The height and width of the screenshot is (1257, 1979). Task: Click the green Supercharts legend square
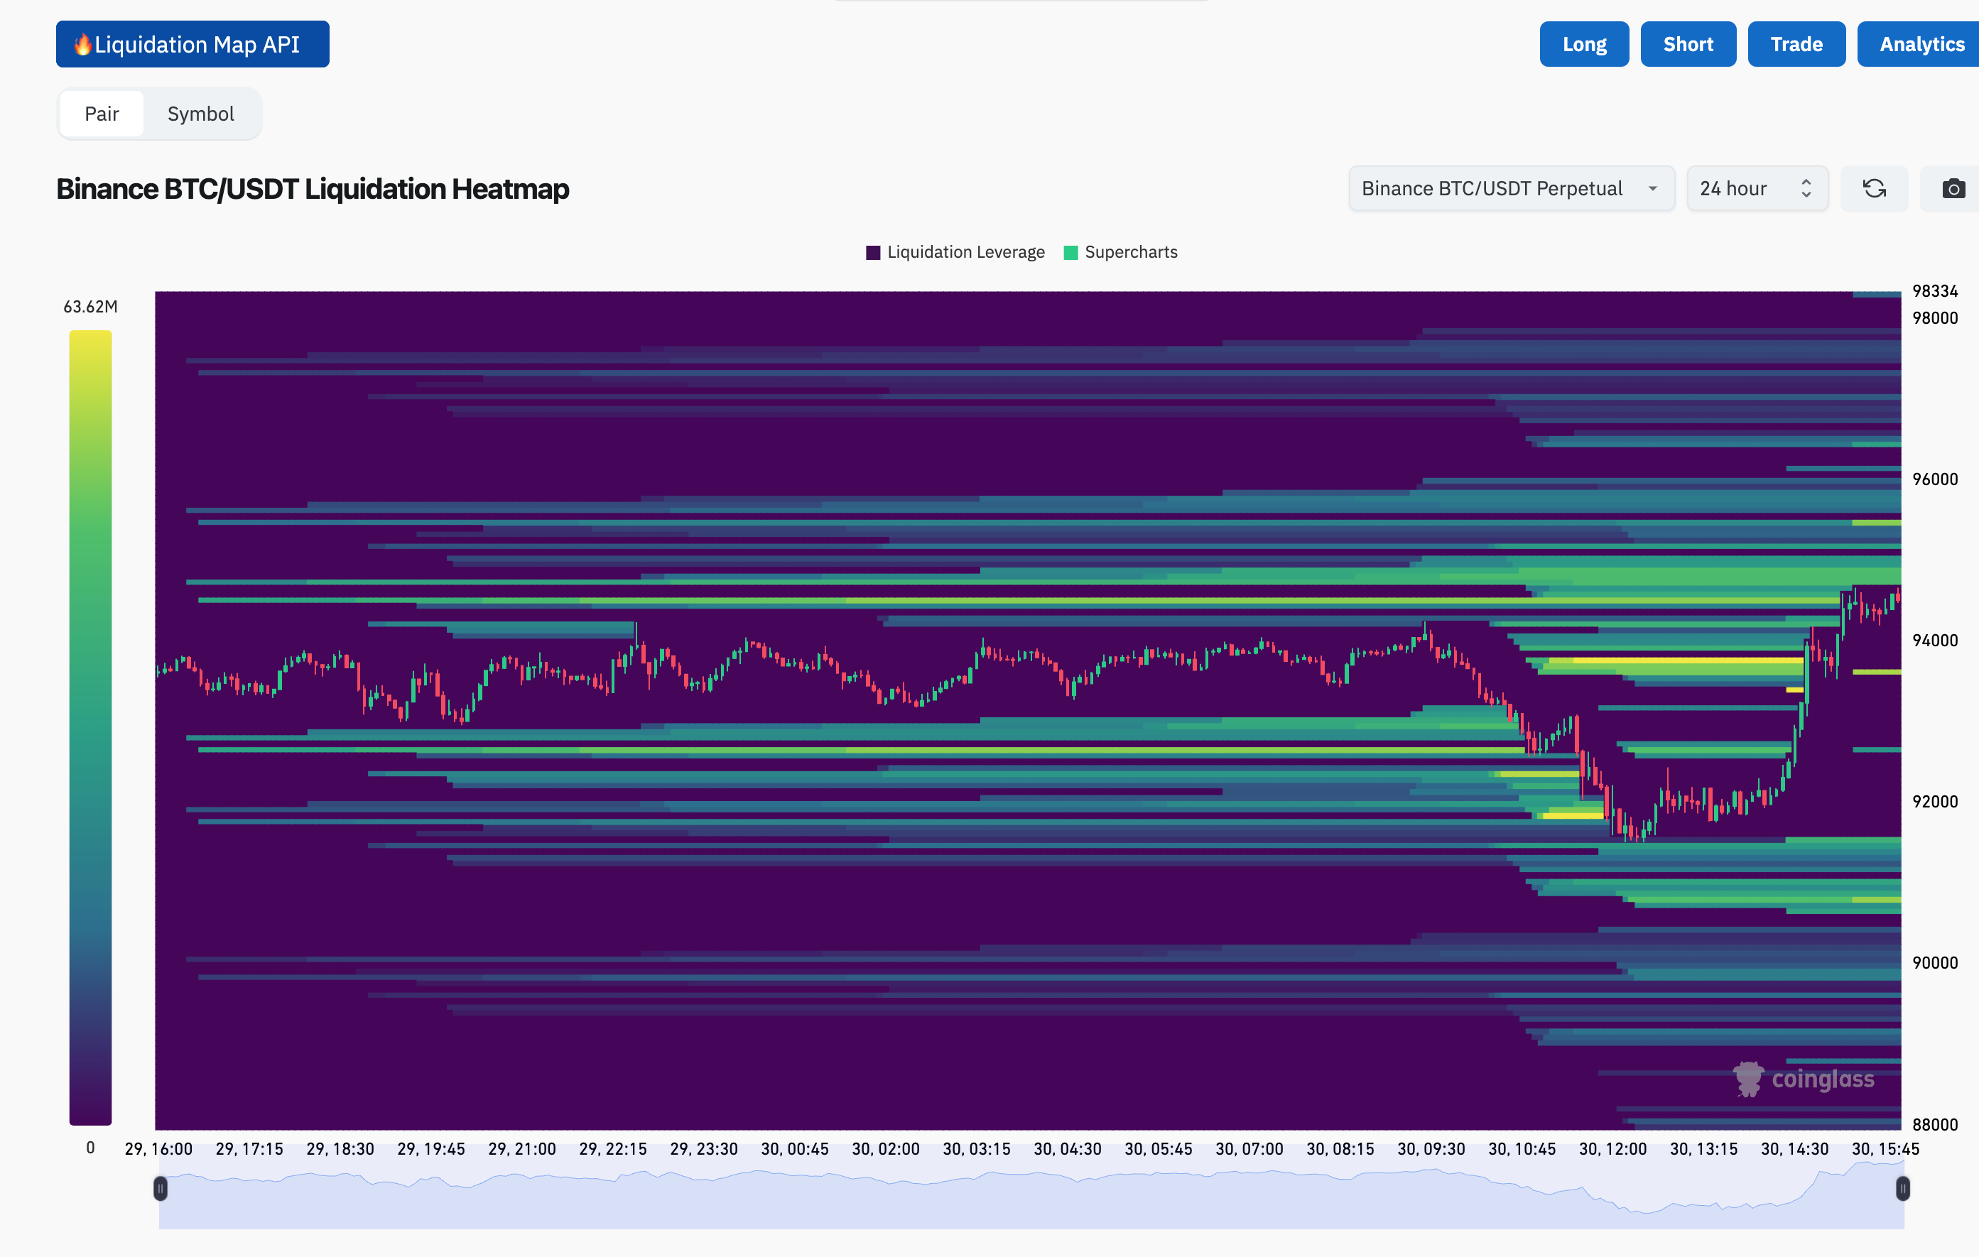tap(1070, 252)
